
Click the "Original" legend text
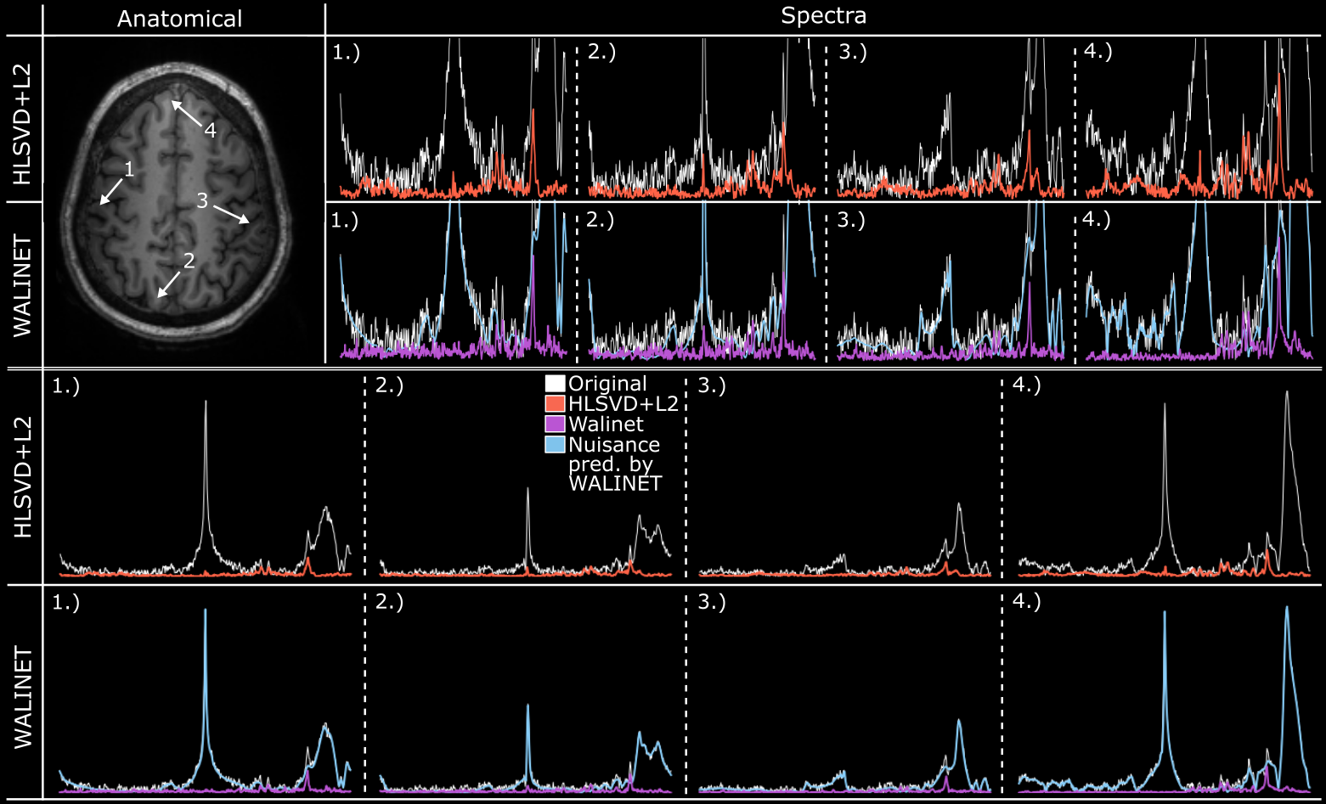coord(607,384)
